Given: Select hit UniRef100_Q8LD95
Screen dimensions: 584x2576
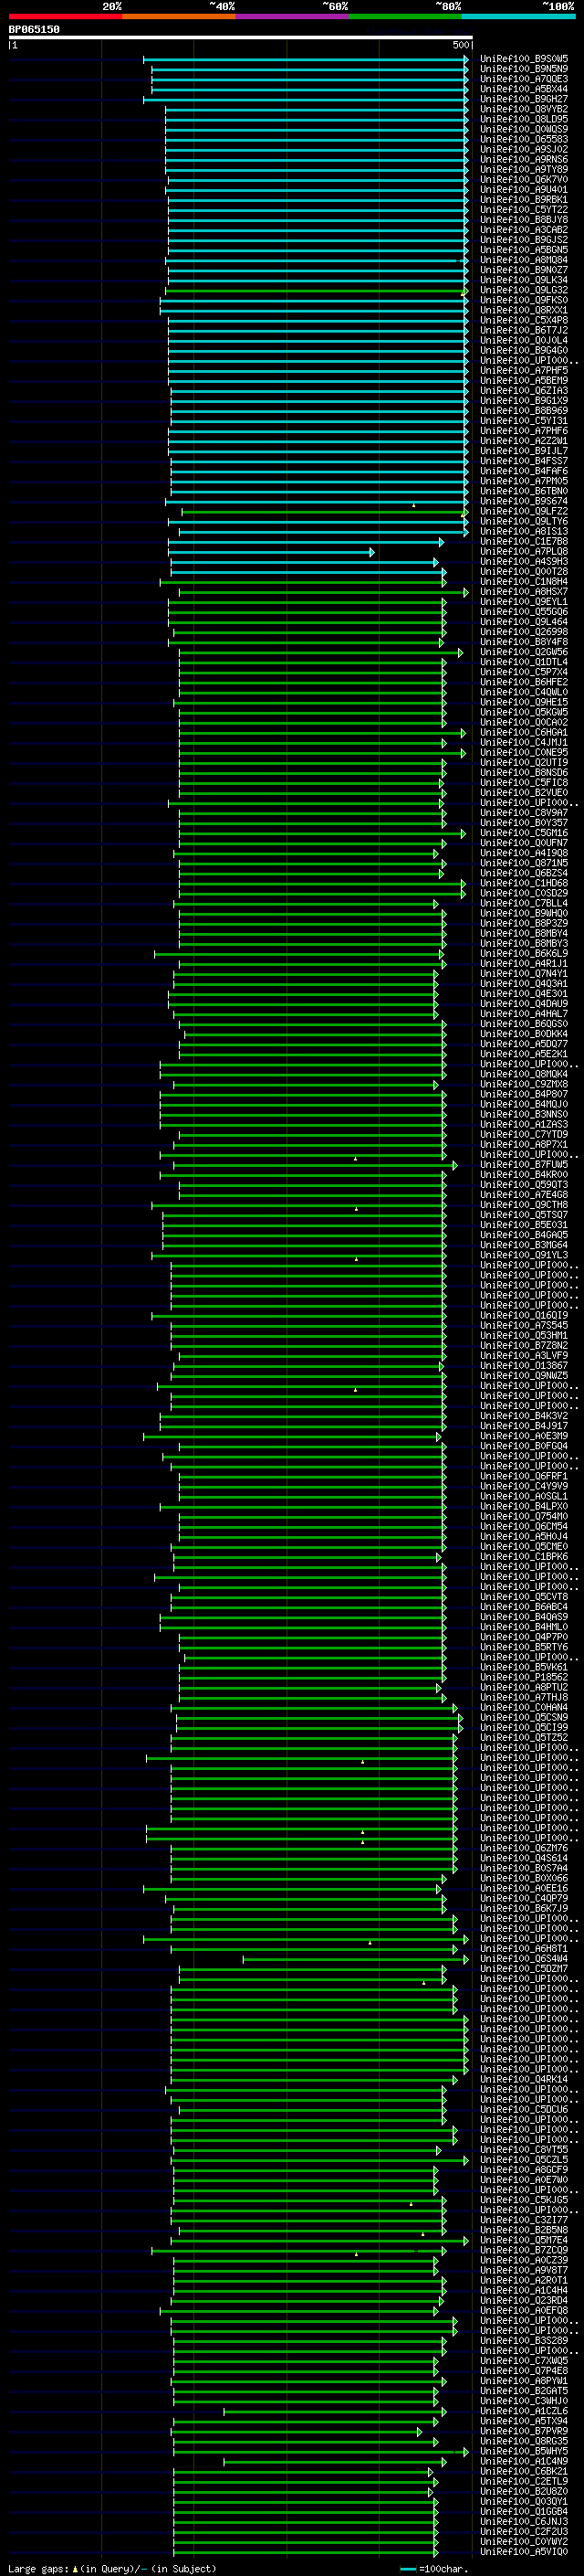Looking at the screenshot, I should (524, 119).
